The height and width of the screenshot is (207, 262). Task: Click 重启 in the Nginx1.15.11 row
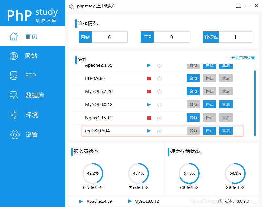226,118
